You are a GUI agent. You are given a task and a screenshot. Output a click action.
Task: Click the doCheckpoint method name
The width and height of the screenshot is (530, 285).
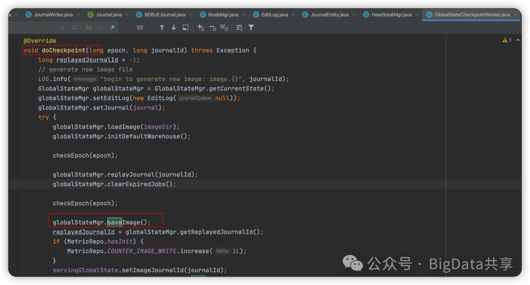[x=63, y=50]
